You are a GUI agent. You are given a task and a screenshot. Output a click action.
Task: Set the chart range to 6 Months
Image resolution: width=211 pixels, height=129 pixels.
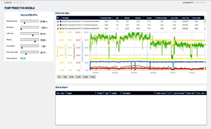[93, 77]
